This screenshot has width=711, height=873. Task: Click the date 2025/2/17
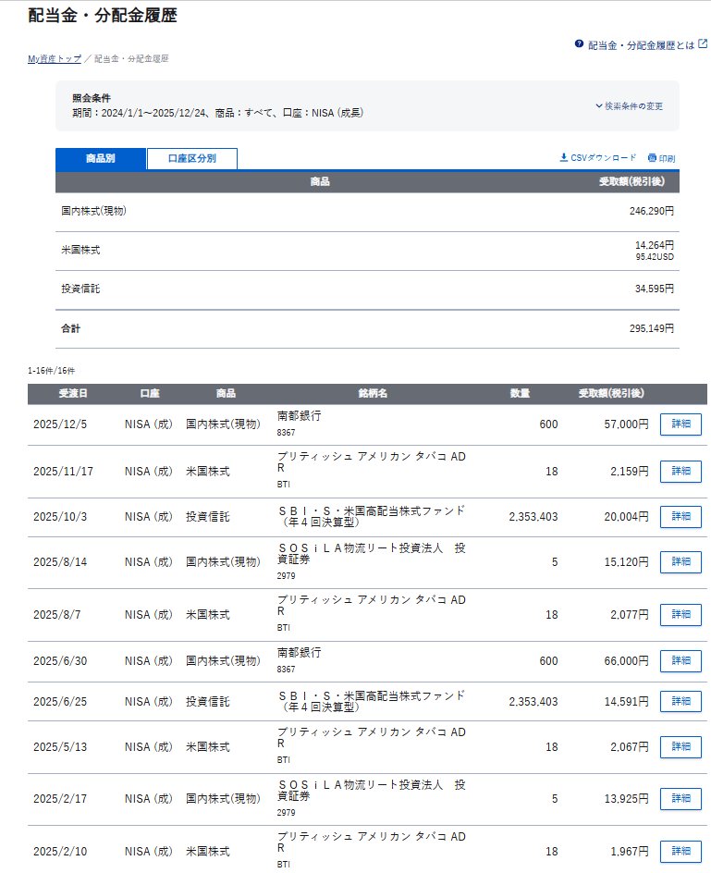(60, 798)
